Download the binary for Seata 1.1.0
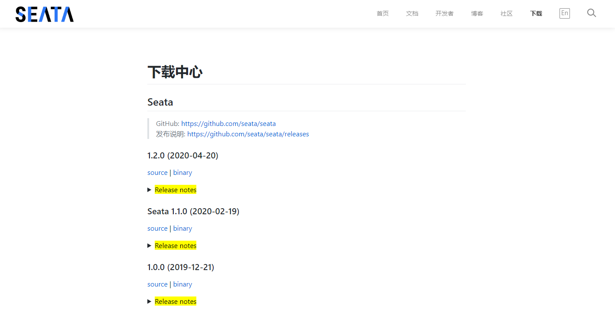Viewport: 615px width, 319px height. click(182, 228)
